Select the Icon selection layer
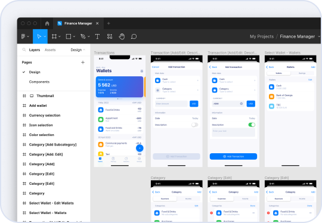The image size is (322, 223). 41,125
